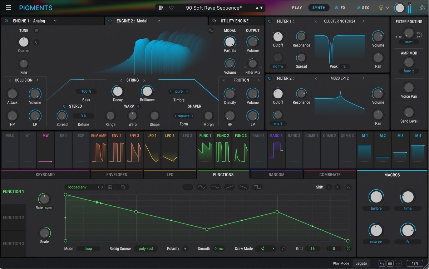Screen dimensions: 429x269
Task: Select the previous Filter 2 type arrow
Action: click(316, 78)
